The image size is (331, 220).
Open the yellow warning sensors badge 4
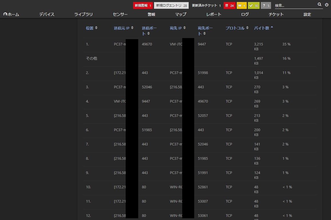(242, 5)
